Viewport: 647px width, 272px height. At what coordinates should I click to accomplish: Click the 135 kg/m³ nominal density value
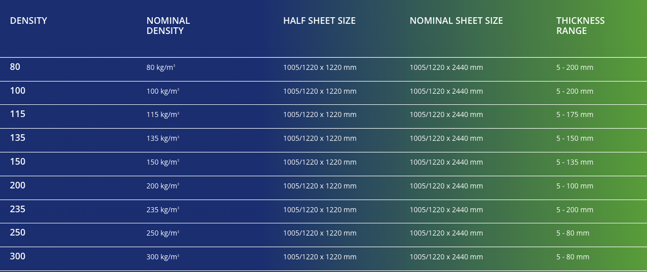click(162, 138)
